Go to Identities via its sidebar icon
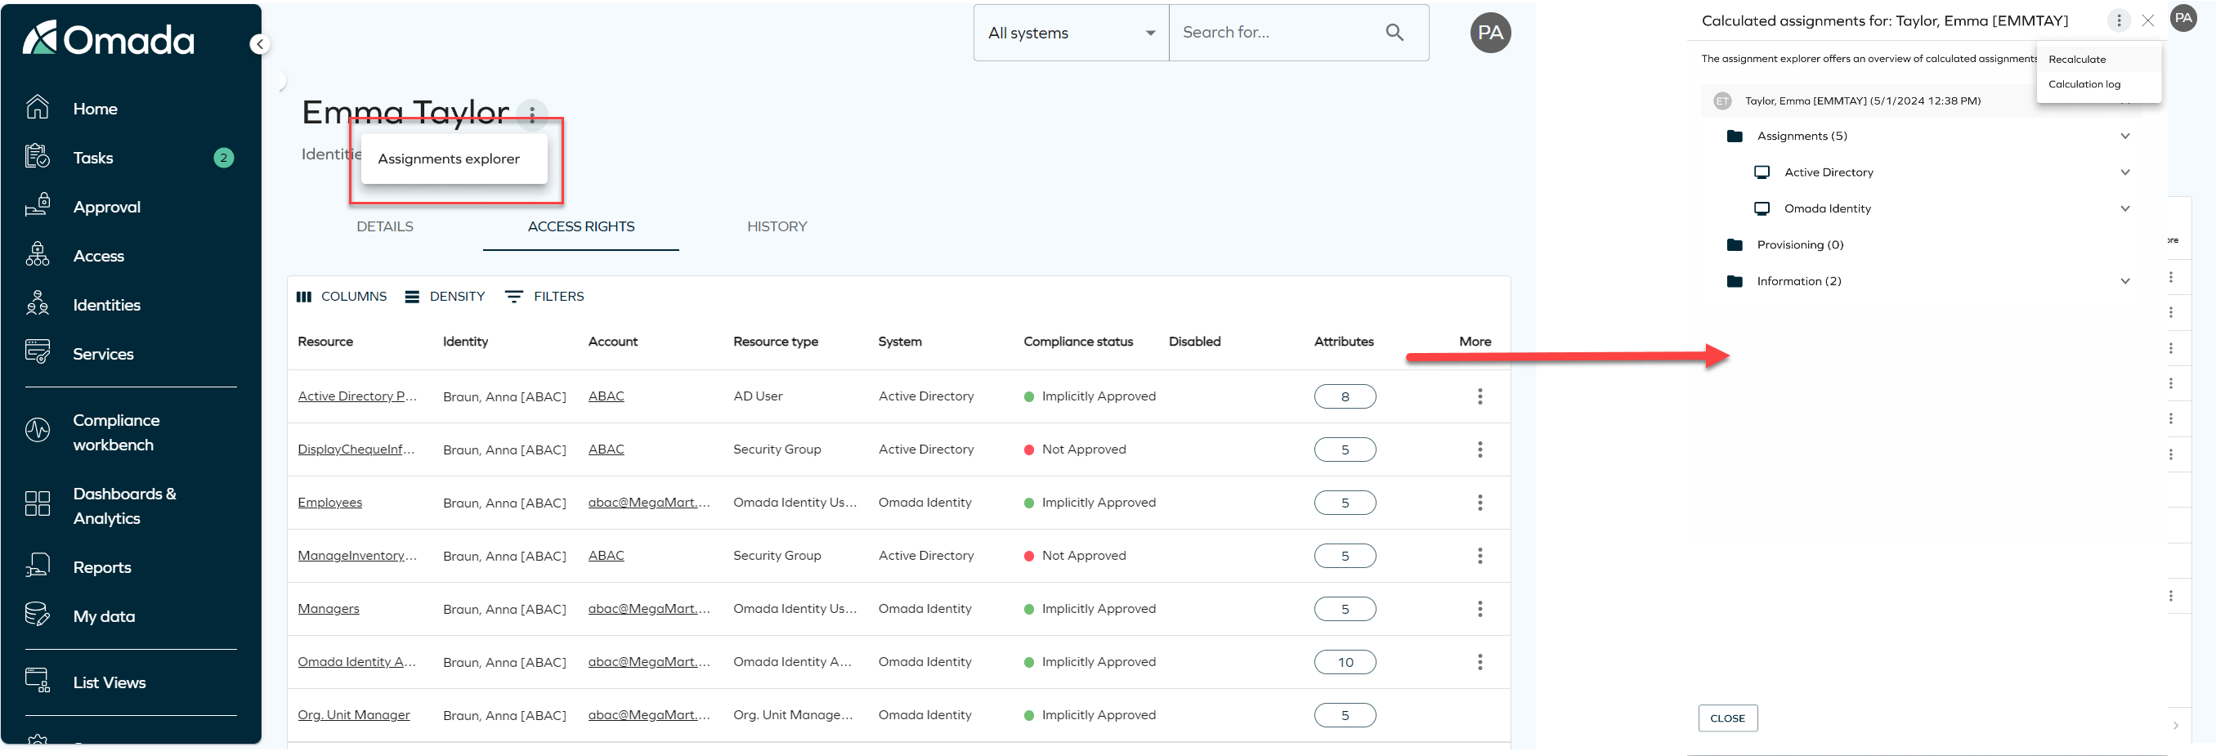The width and height of the screenshot is (2216, 756). 38,303
